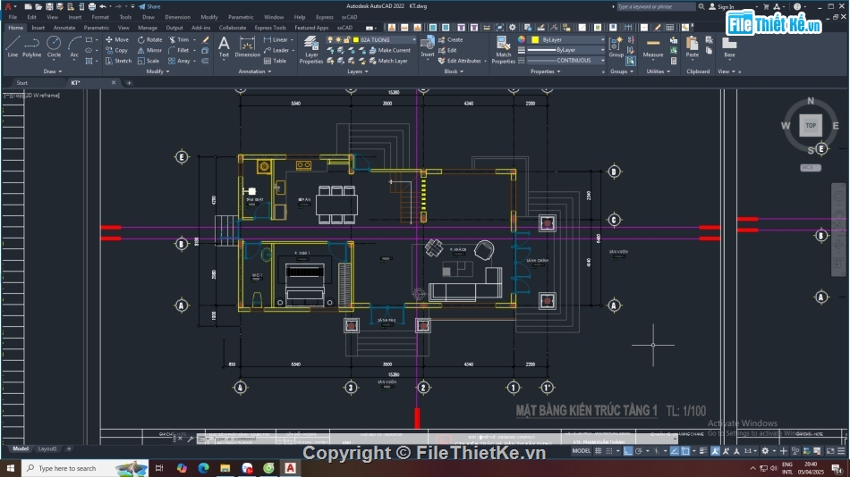850x477 pixels.
Task: Click the keyword search field
Action: (655, 6)
